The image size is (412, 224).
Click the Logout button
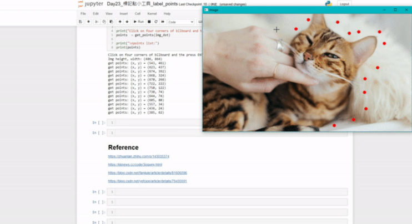344,4
